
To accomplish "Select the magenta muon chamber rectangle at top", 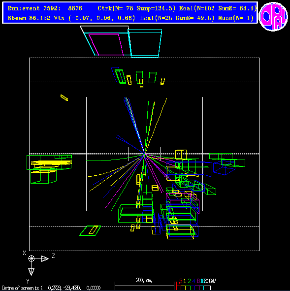I will coord(106,44).
